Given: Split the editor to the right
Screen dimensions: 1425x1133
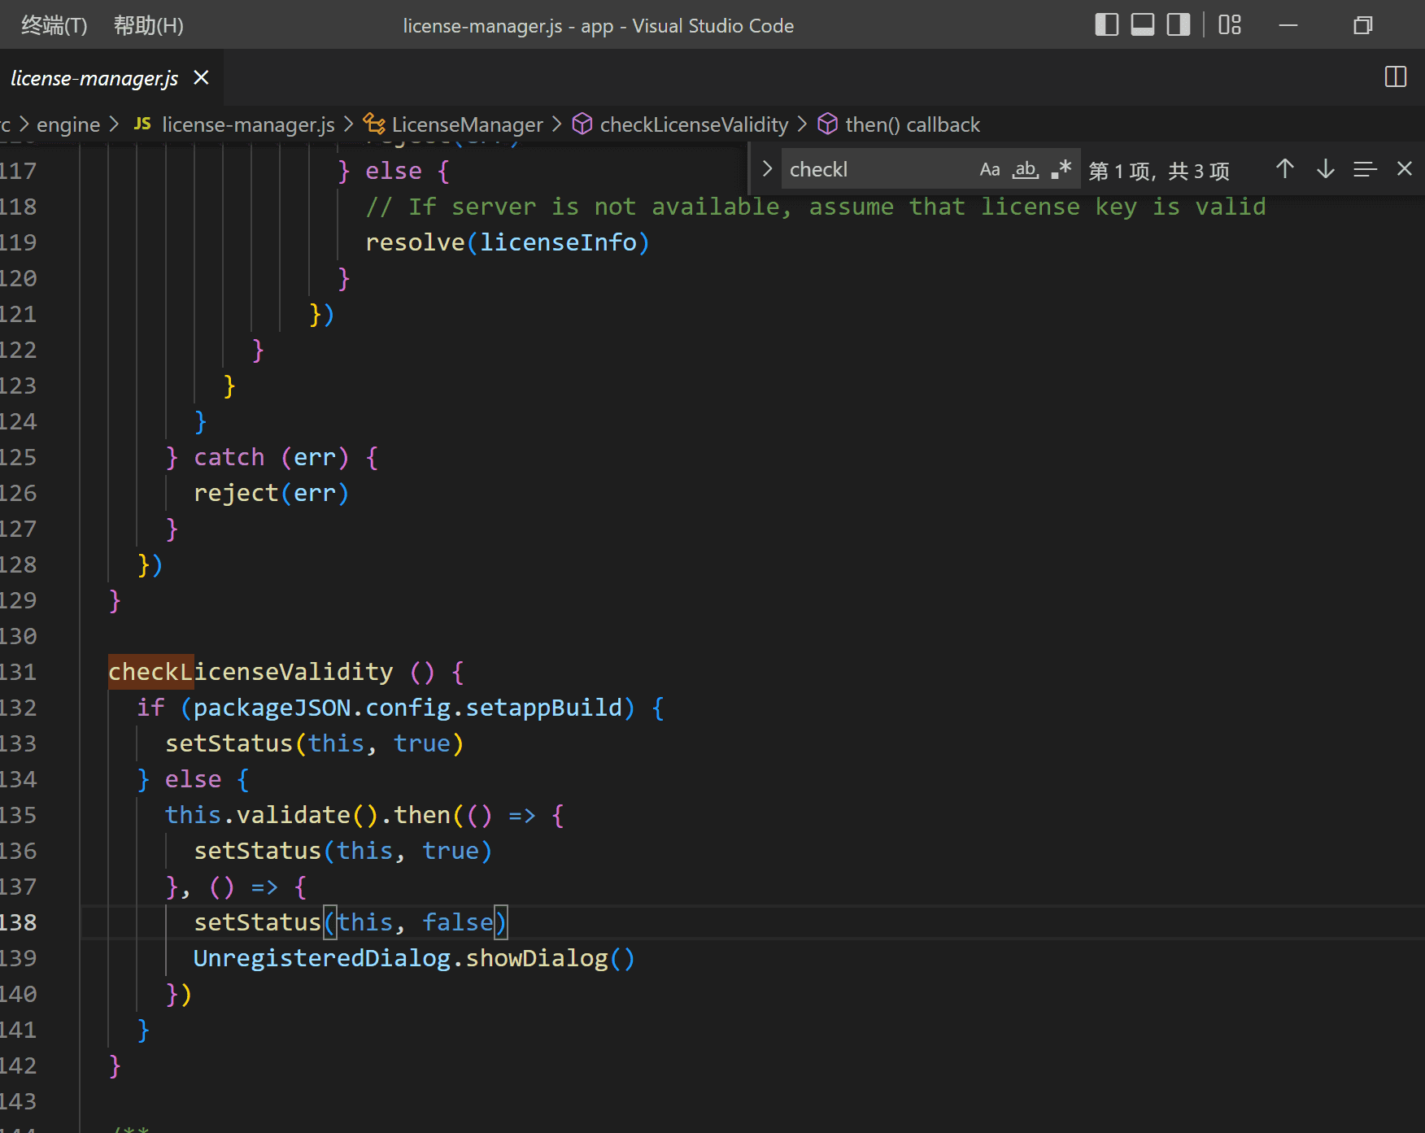Looking at the screenshot, I should [1396, 77].
